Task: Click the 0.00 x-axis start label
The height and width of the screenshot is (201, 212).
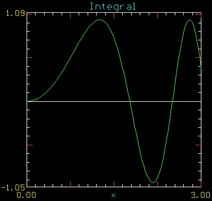Action: pos(26,195)
